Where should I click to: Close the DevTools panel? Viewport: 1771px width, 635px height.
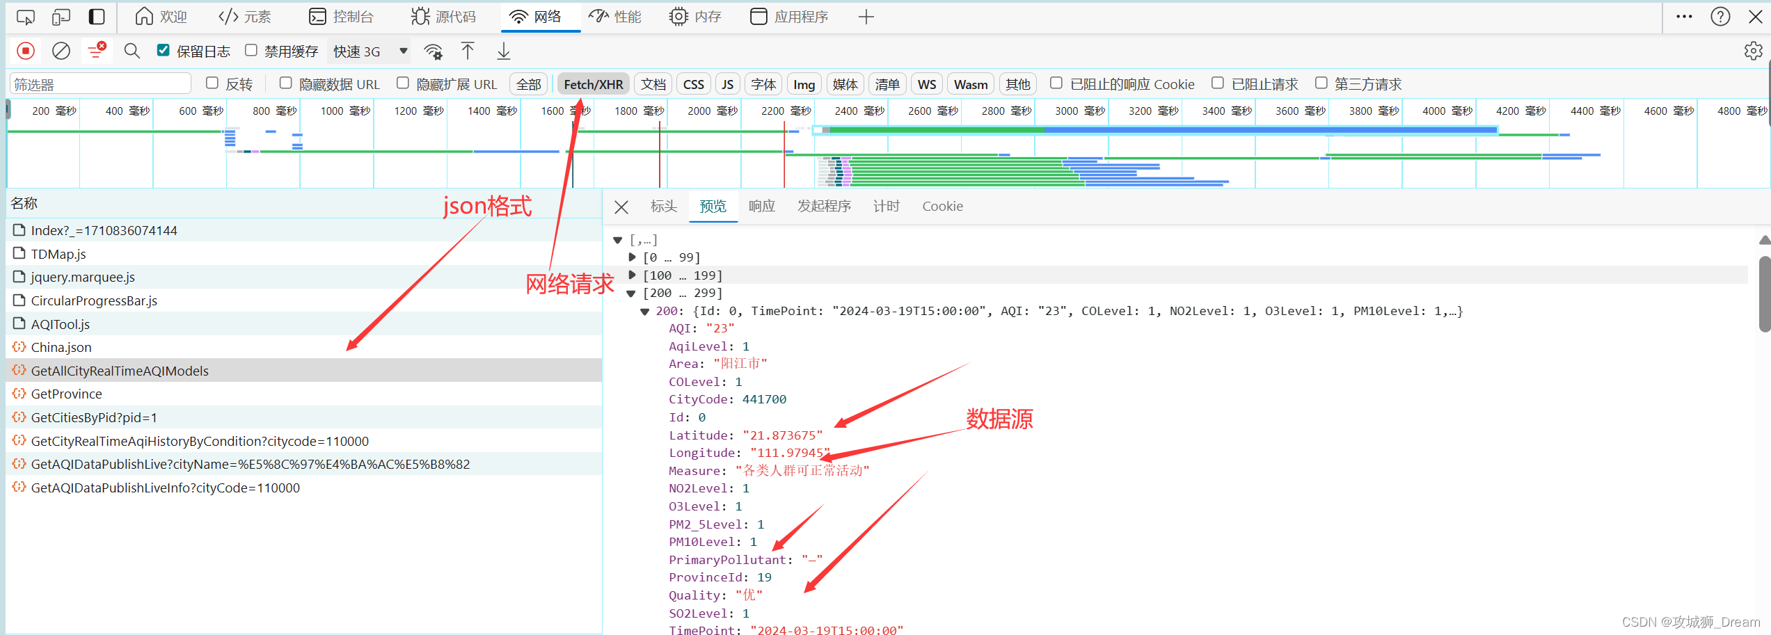[x=1756, y=17]
